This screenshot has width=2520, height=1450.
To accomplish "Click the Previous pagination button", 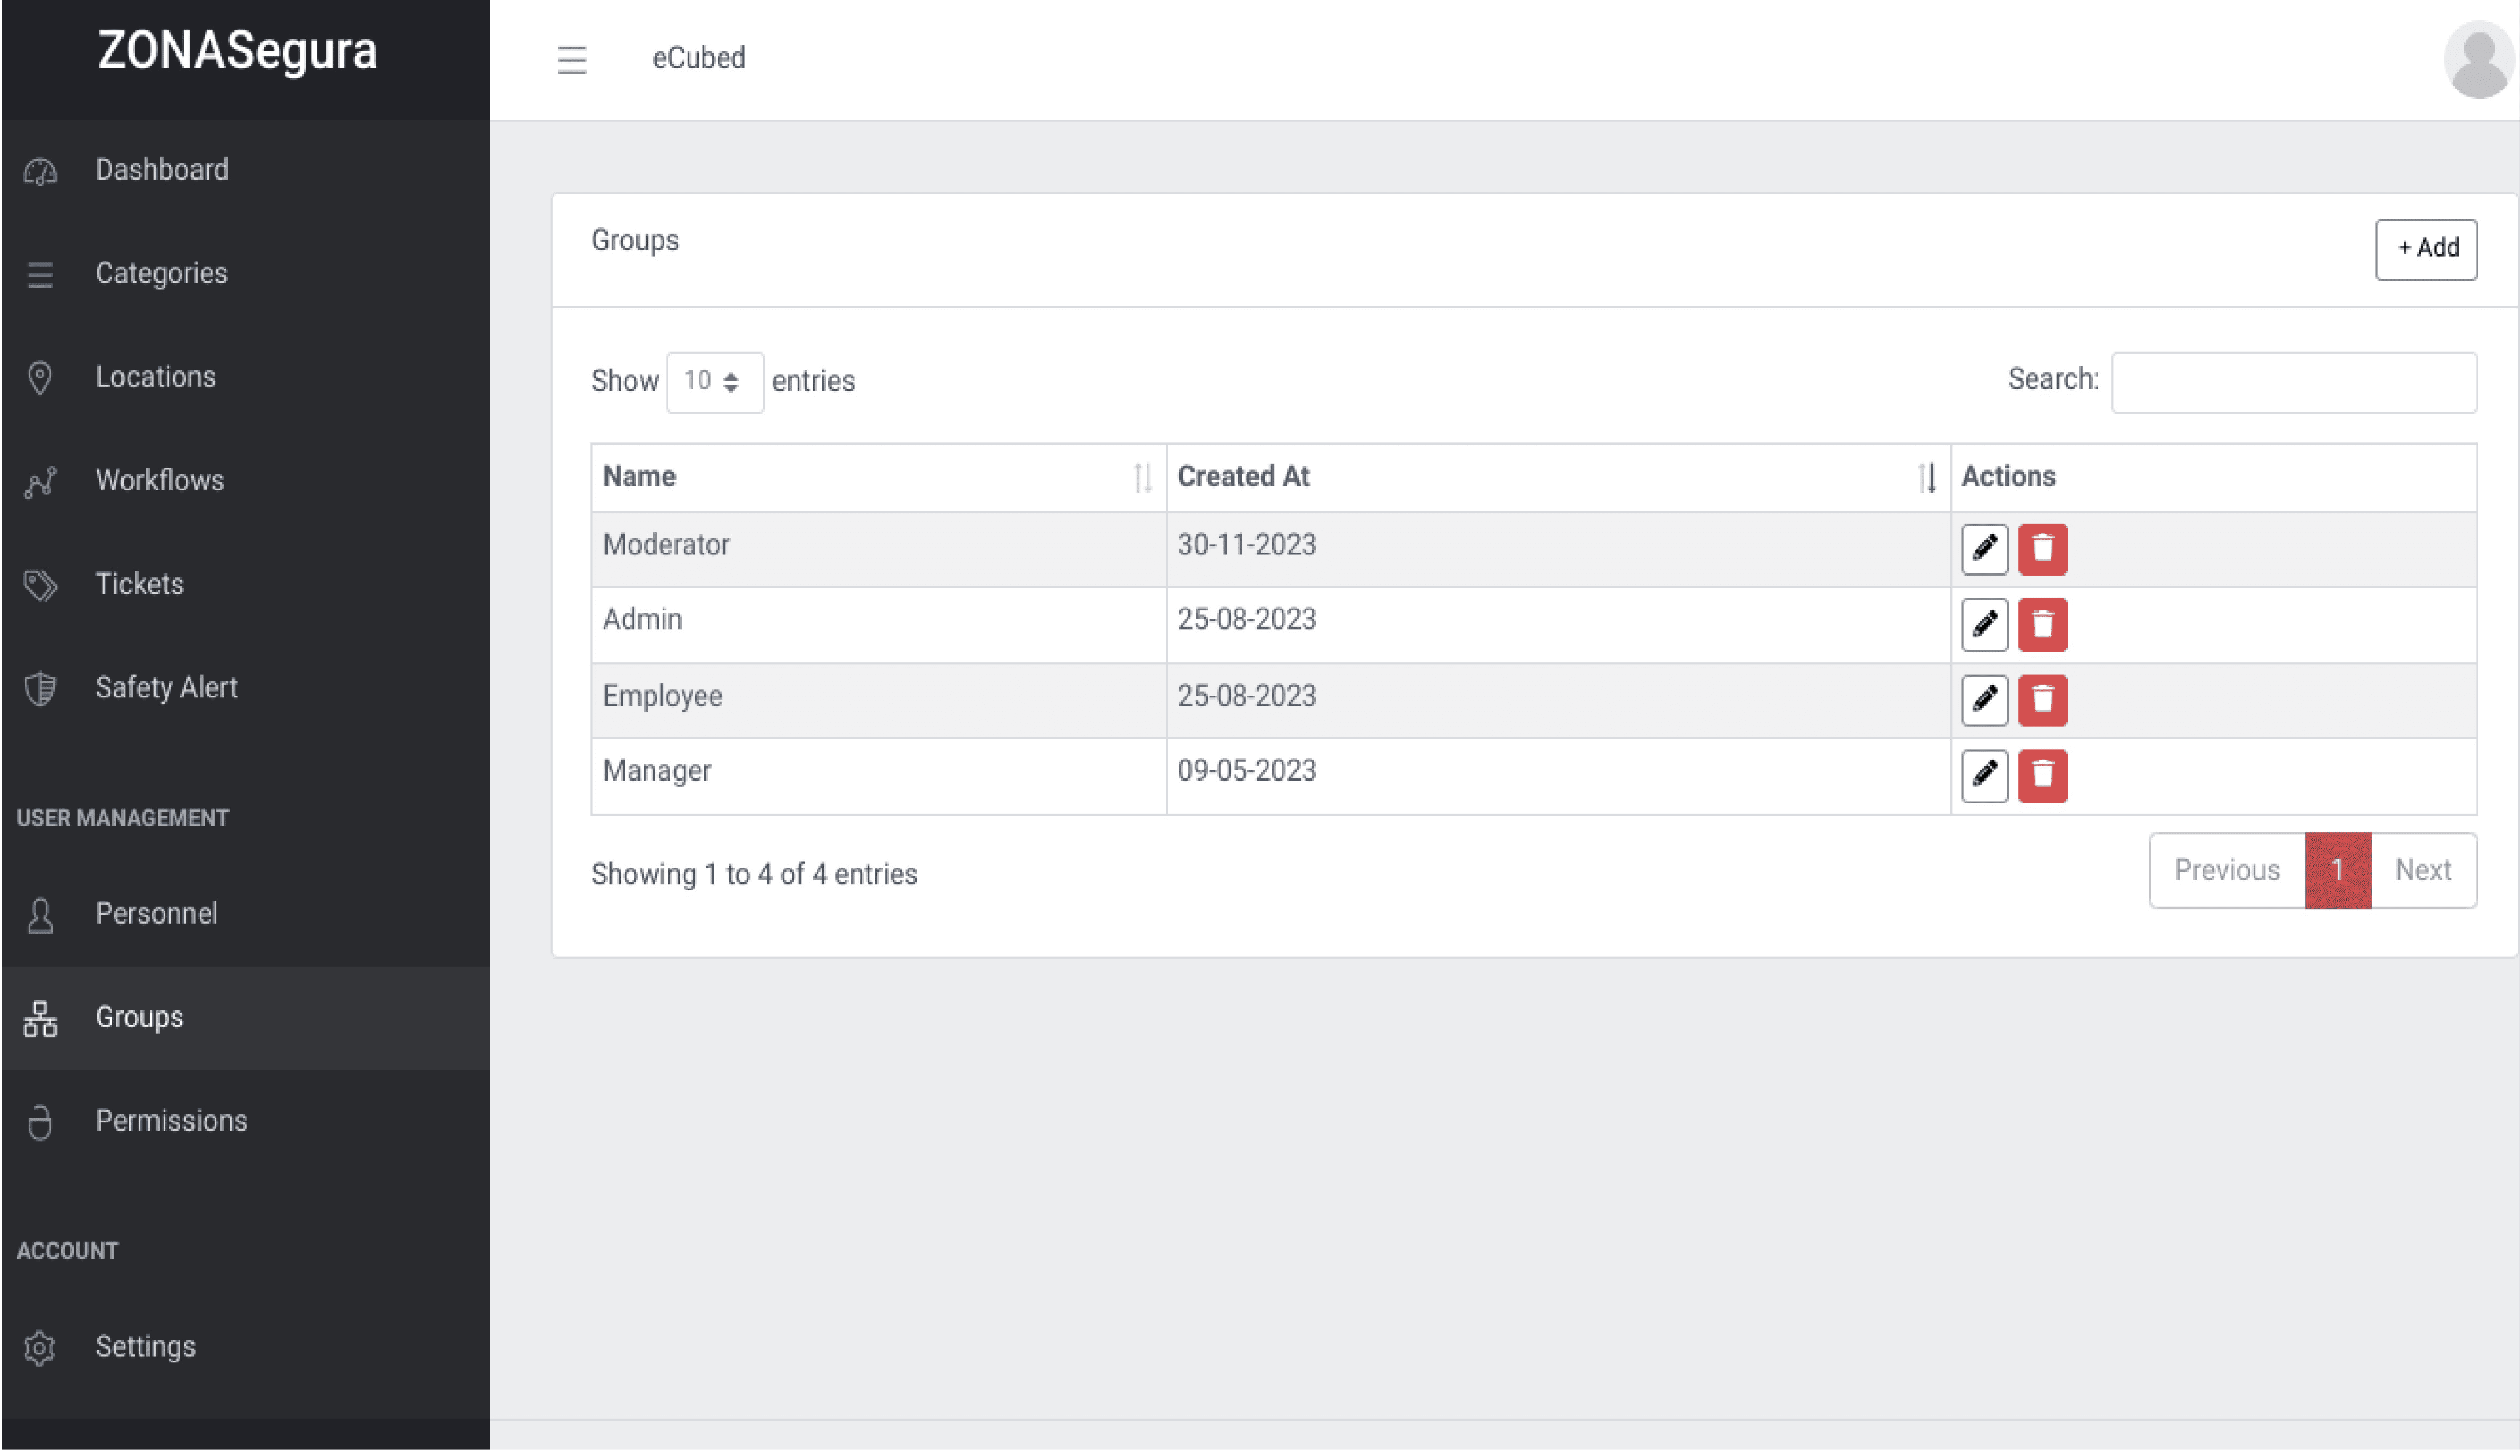I will 2227,871.
